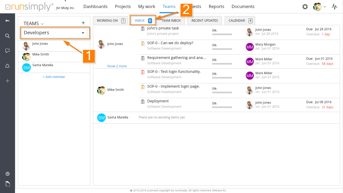The image size is (343, 193).
Task: Switch to the Calendar tab
Action: tap(240, 21)
